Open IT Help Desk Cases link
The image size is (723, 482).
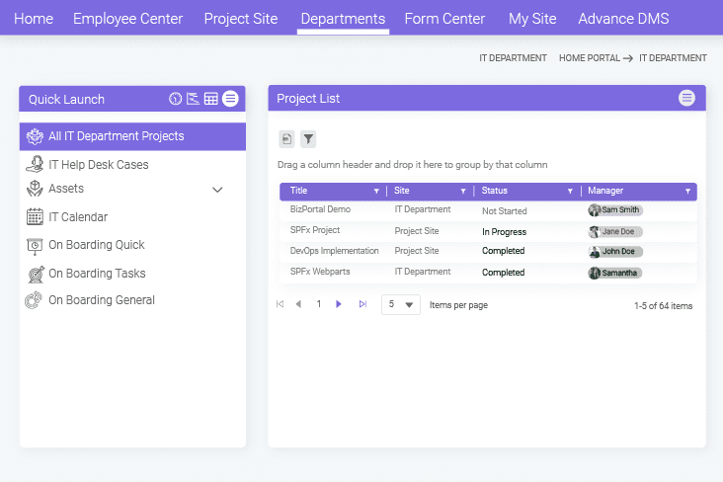tap(99, 165)
